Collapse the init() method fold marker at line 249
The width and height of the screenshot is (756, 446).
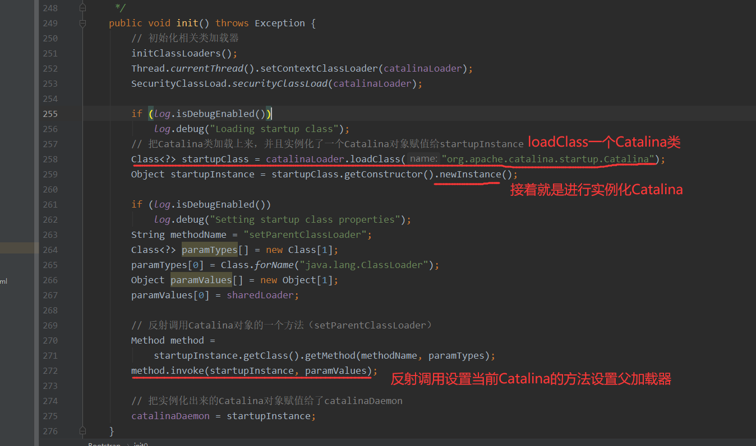pos(83,24)
